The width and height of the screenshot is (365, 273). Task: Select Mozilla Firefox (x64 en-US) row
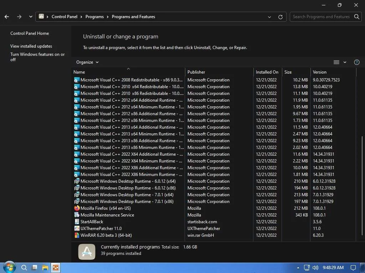coord(215,208)
